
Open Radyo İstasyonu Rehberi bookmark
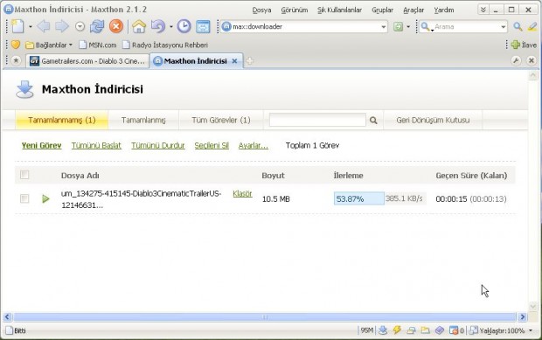[165, 45]
